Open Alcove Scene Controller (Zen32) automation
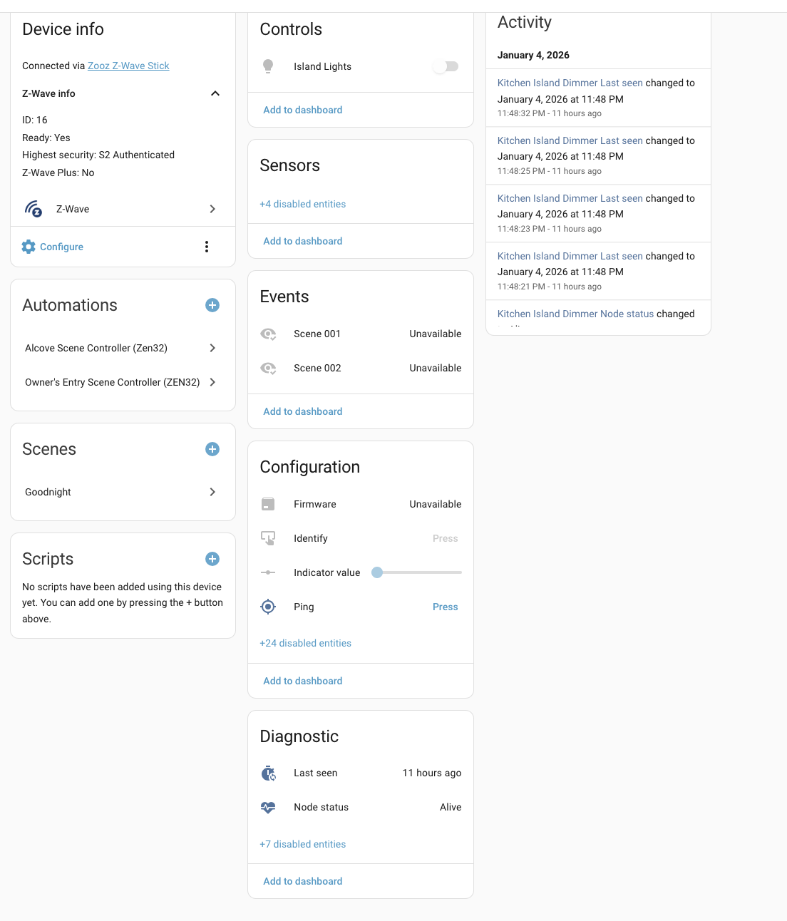Viewport: 787px width, 921px height. click(x=123, y=348)
